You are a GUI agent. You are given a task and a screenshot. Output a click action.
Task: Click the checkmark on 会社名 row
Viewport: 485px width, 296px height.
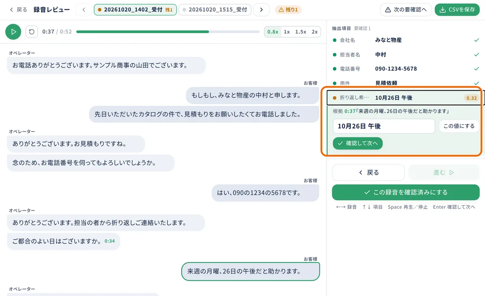pos(476,40)
